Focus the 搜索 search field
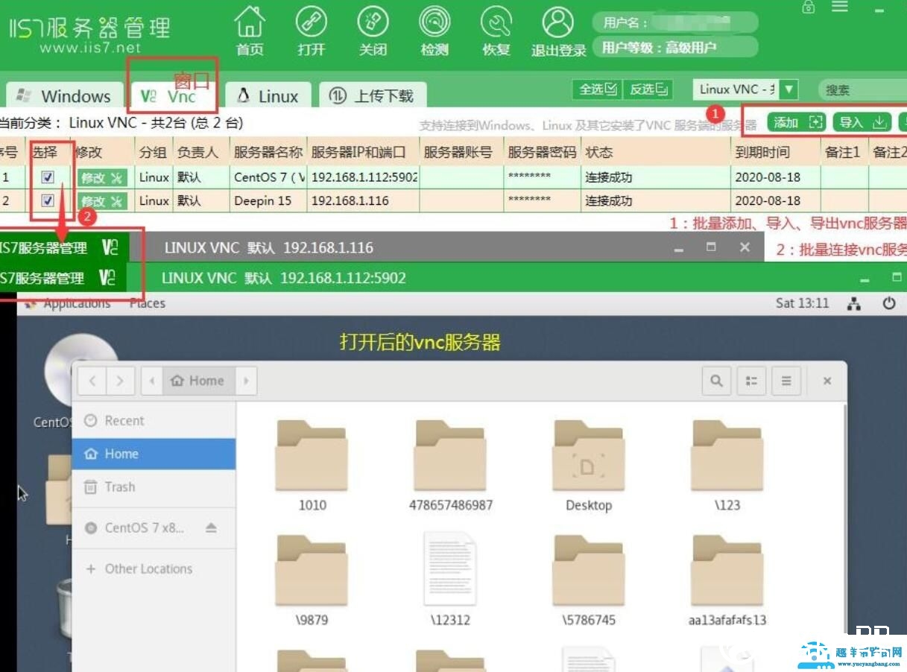The width and height of the screenshot is (907, 672). tap(863, 89)
